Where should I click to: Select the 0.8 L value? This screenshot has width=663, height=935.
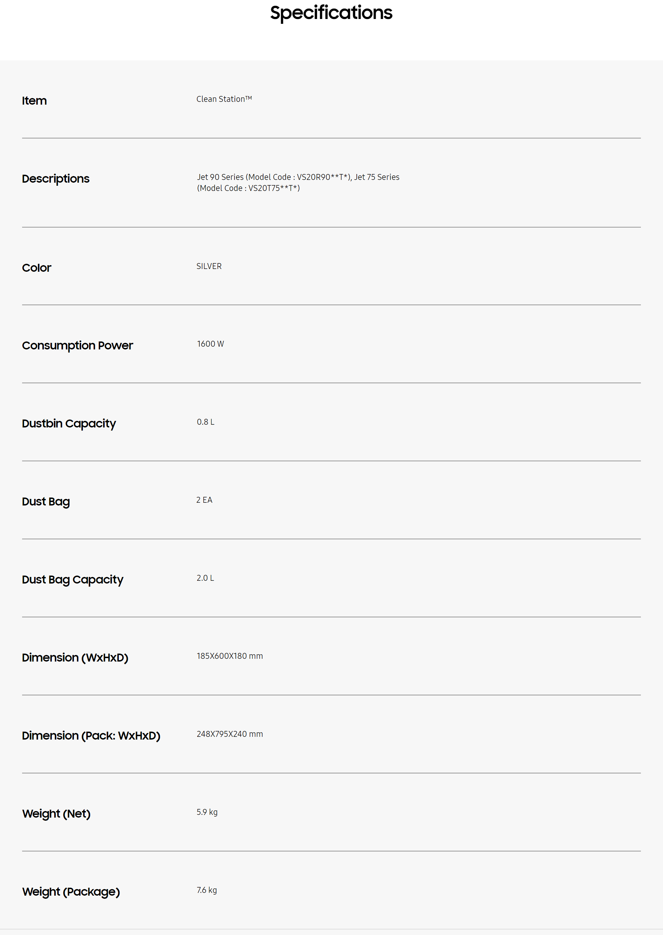(x=205, y=422)
